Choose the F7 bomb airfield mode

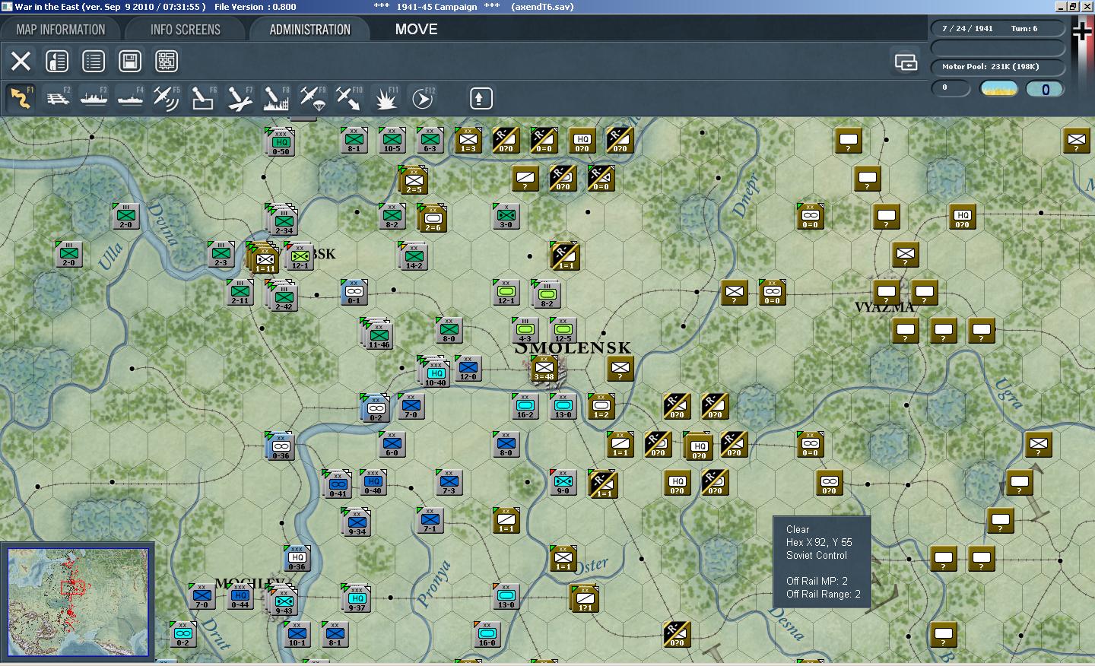pyautogui.click(x=240, y=98)
